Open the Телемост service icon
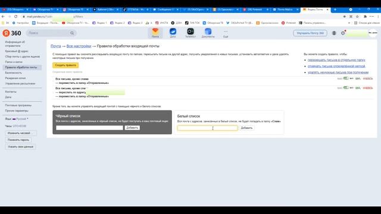This screenshot has width=381, height=214. (190, 33)
